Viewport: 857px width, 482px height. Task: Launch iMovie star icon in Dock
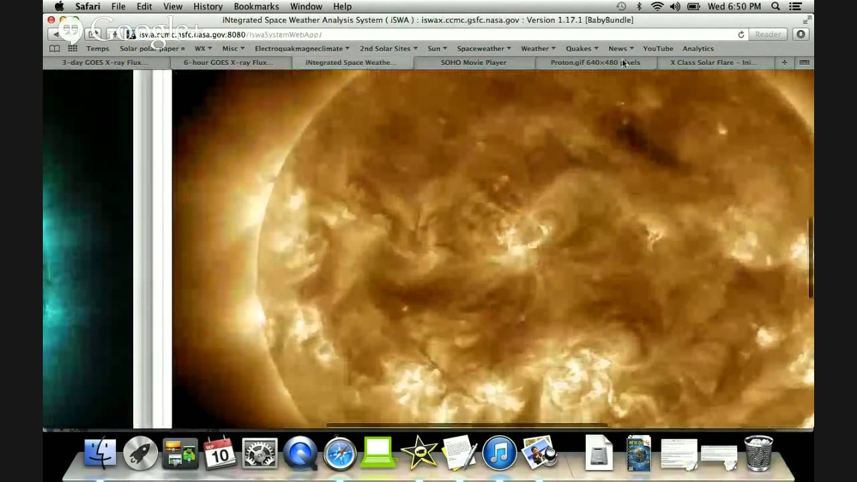pyautogui.click(x=419, y=453)
